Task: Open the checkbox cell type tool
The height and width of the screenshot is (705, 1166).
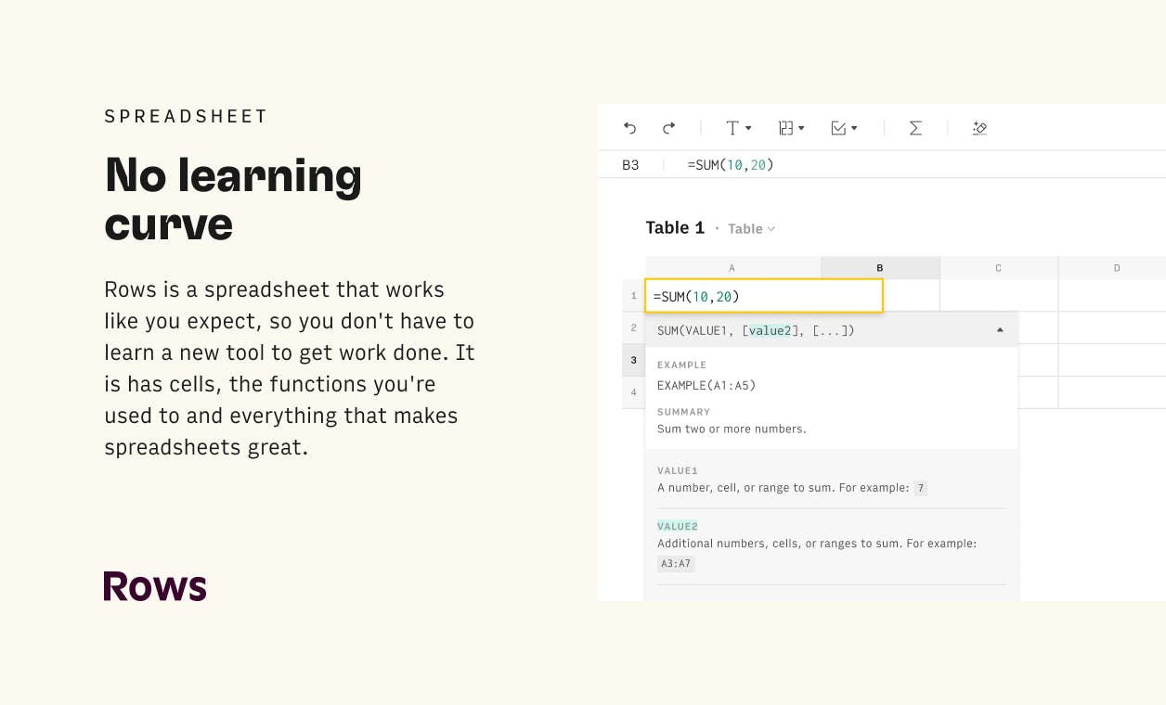Action: (838, 128)
